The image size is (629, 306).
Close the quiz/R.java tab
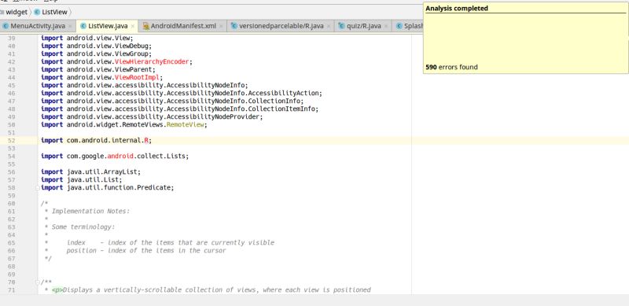coord(386,26)
